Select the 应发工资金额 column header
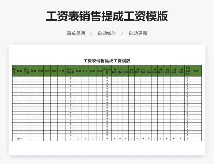214x164 pixels. 70,71
